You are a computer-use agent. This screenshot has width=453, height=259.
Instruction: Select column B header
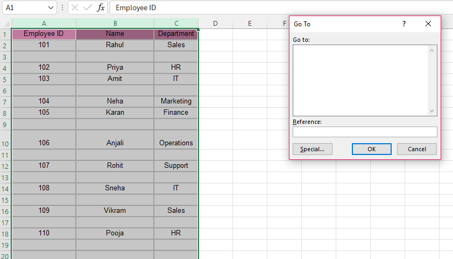click(115, 24)
